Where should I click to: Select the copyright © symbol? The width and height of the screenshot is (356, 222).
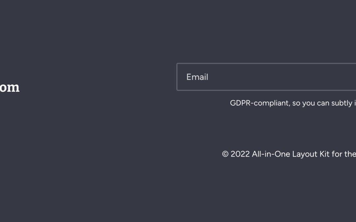(225, 154)
